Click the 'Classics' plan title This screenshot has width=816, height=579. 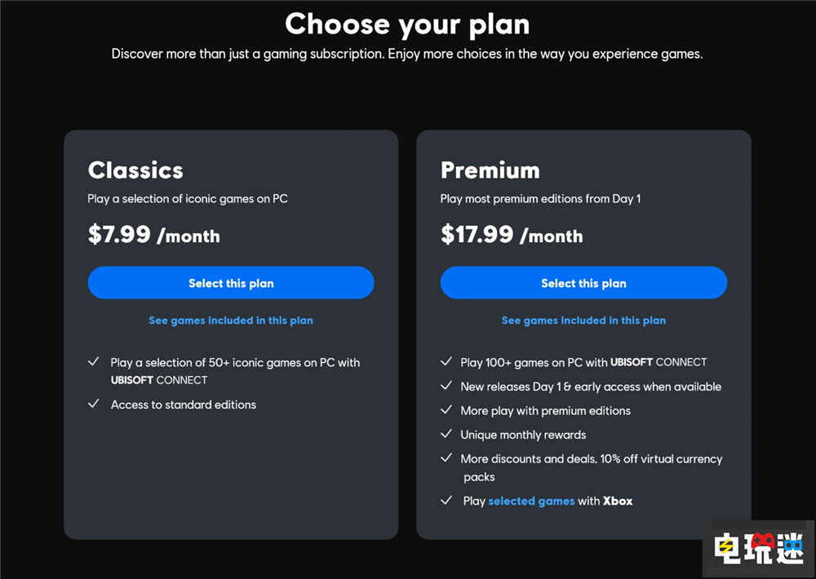tap(135, 170)
